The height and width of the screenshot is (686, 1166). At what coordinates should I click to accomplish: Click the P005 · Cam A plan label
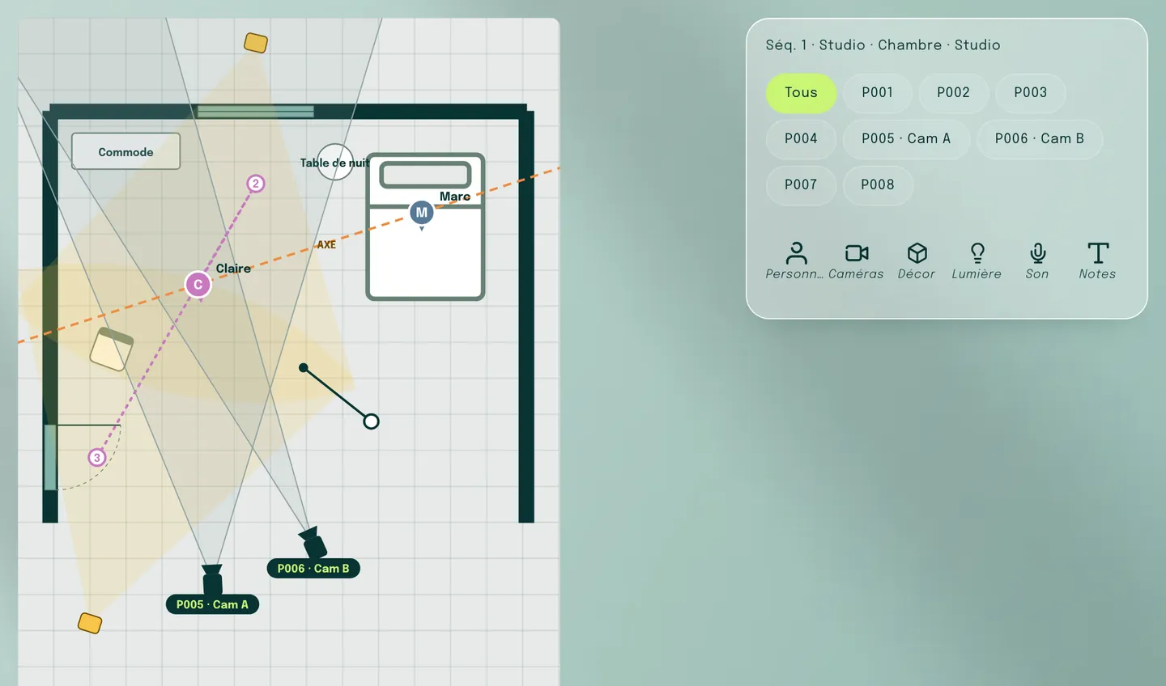[212, 604]
